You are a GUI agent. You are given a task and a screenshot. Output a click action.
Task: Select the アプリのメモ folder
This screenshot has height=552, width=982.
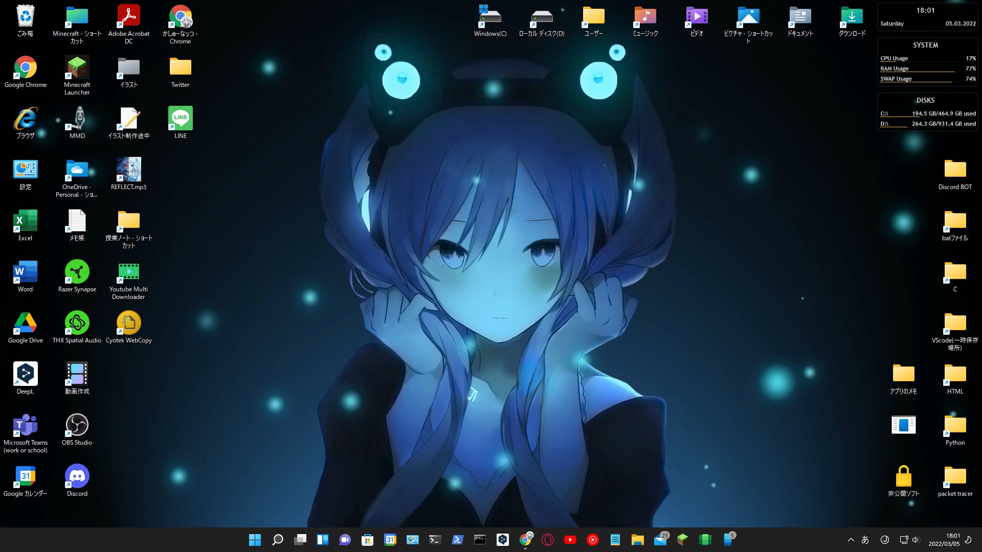click(x=903, y=379)
